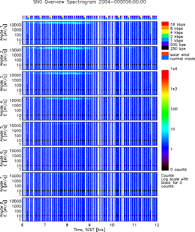
Task: Click the '1e4' color scale label
Action: [174, 69]
